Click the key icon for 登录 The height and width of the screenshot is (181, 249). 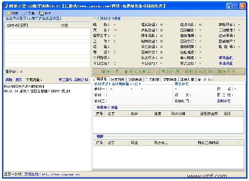point(8,13)
